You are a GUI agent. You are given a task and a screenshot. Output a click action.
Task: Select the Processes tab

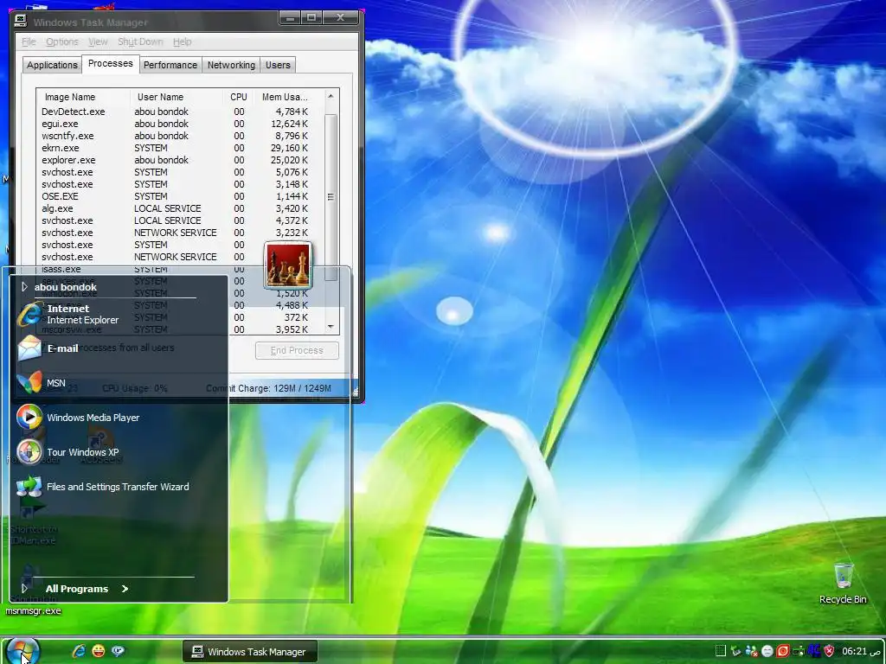[110, 63]
